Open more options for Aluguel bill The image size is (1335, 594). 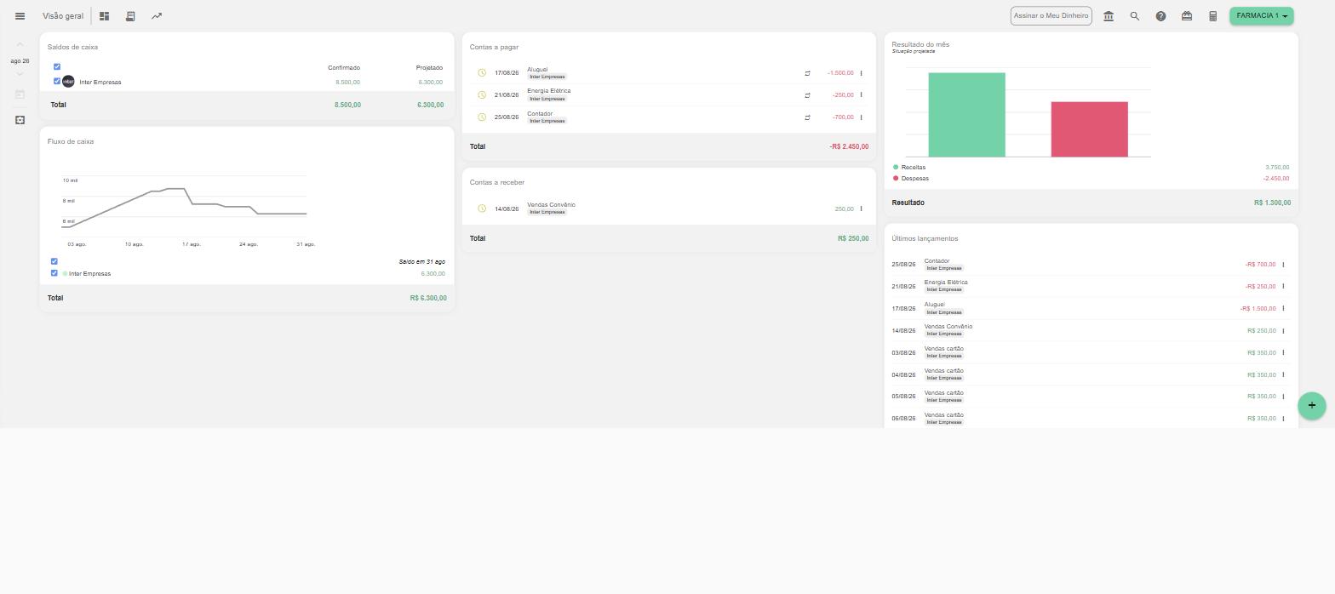(x=862, y=73)
